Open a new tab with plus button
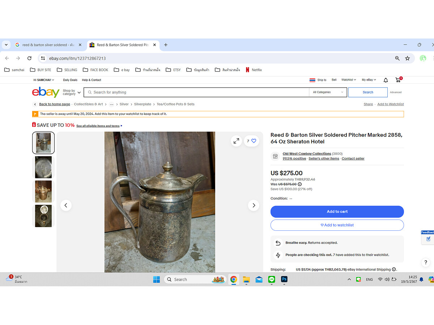 click(x=166, y=45)
